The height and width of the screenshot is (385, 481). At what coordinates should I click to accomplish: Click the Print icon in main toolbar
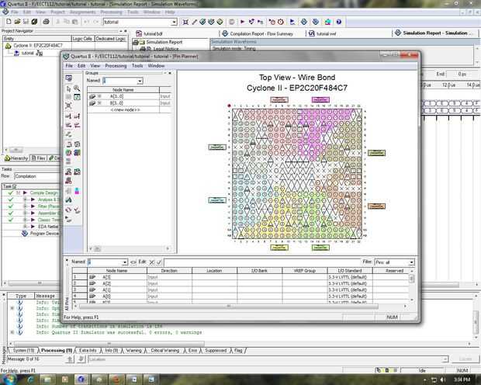point(46,22)
